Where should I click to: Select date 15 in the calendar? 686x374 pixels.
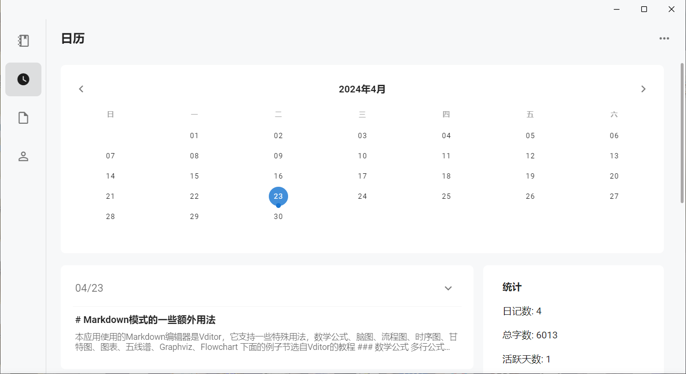(194, 176)
